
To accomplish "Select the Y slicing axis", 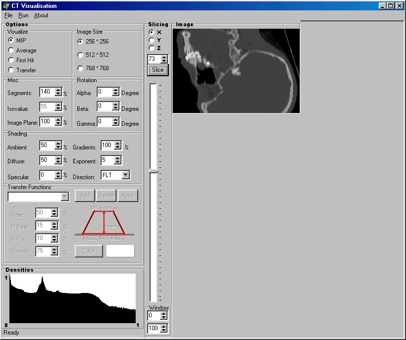I will tap(152, 40).
